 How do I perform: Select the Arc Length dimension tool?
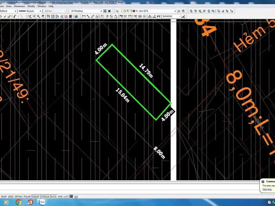[x=92, y=16]
